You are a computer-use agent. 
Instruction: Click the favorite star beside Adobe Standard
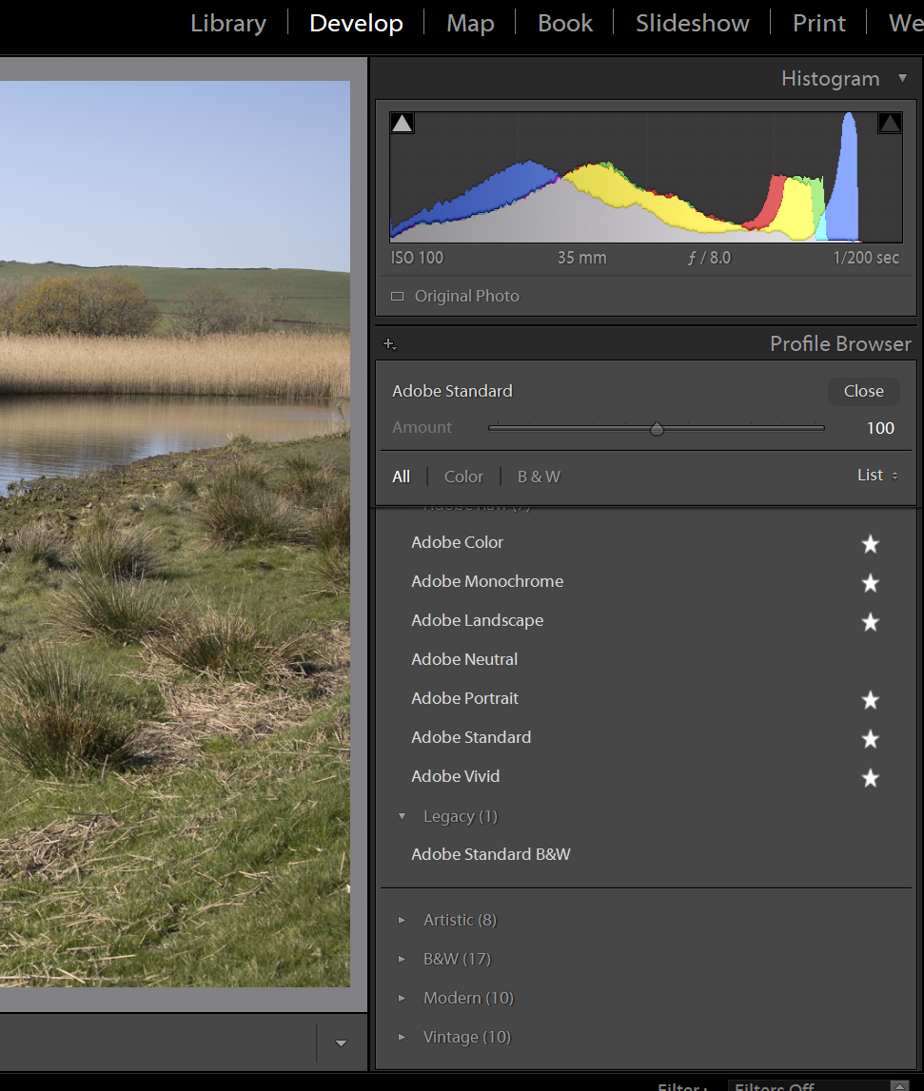click(870, 739)
